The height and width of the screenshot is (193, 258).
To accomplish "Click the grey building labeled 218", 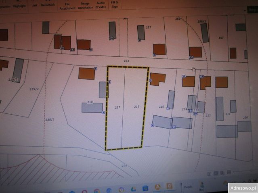I will tap(92, 108).
